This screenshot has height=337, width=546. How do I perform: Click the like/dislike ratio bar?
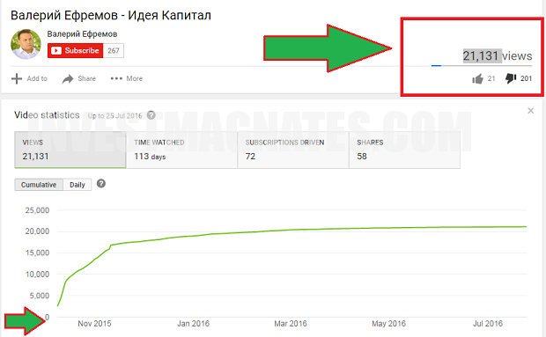point(482,65)
